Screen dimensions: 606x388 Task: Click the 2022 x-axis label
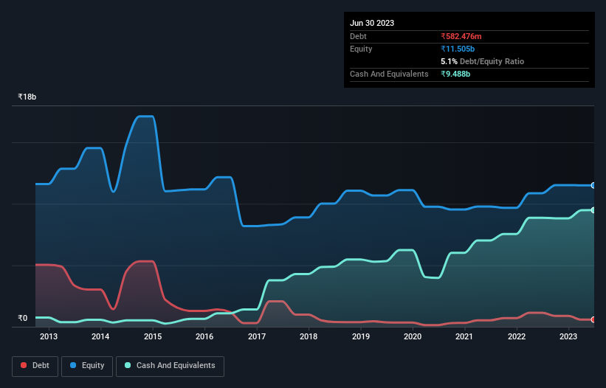point(517,336)
